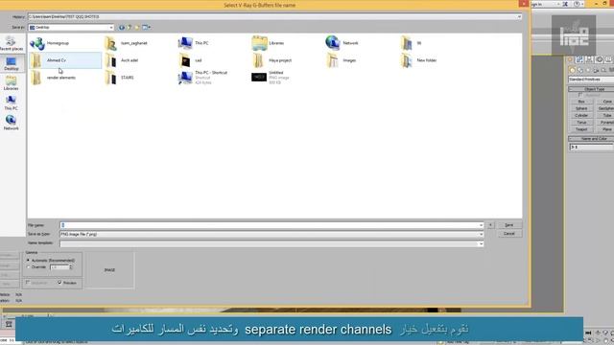Go to Network in places sidebar

point(11,124)
